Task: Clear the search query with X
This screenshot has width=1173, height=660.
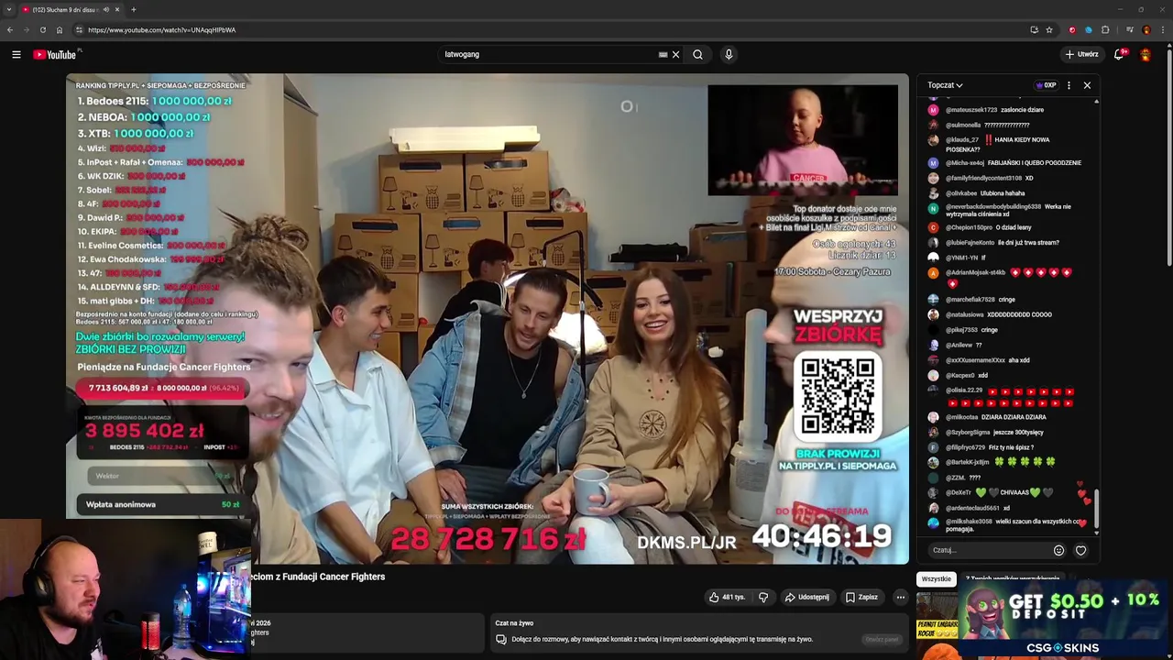Action: [x=675, y=54]
